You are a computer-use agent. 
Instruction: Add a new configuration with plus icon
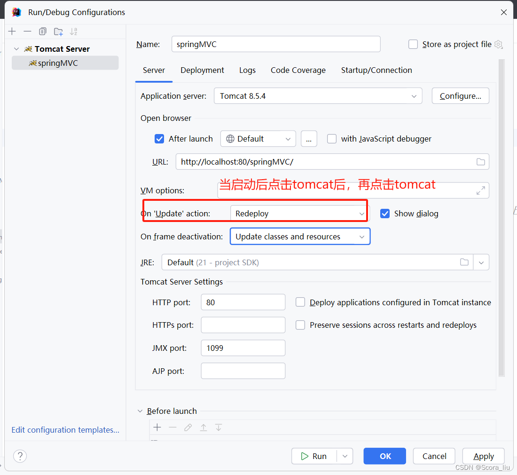pyautogui.click(x=12, y=32)
